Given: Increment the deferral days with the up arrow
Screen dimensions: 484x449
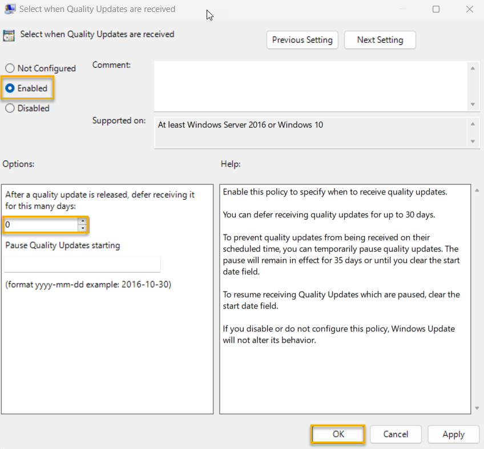Looking at the screenshot, I should tap(83, 222).
